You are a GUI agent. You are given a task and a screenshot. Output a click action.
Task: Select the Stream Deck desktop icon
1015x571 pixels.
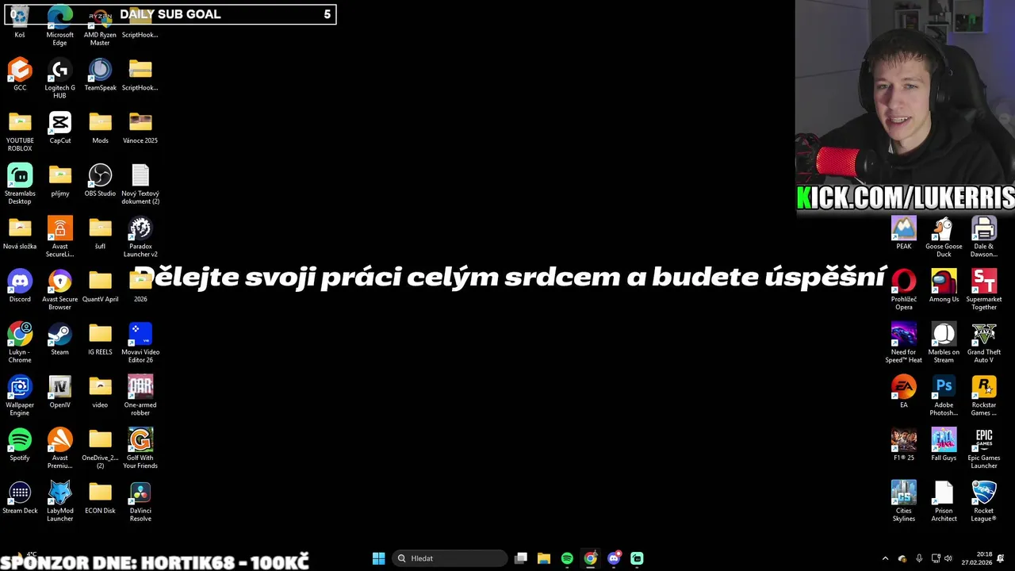[20, 498]
